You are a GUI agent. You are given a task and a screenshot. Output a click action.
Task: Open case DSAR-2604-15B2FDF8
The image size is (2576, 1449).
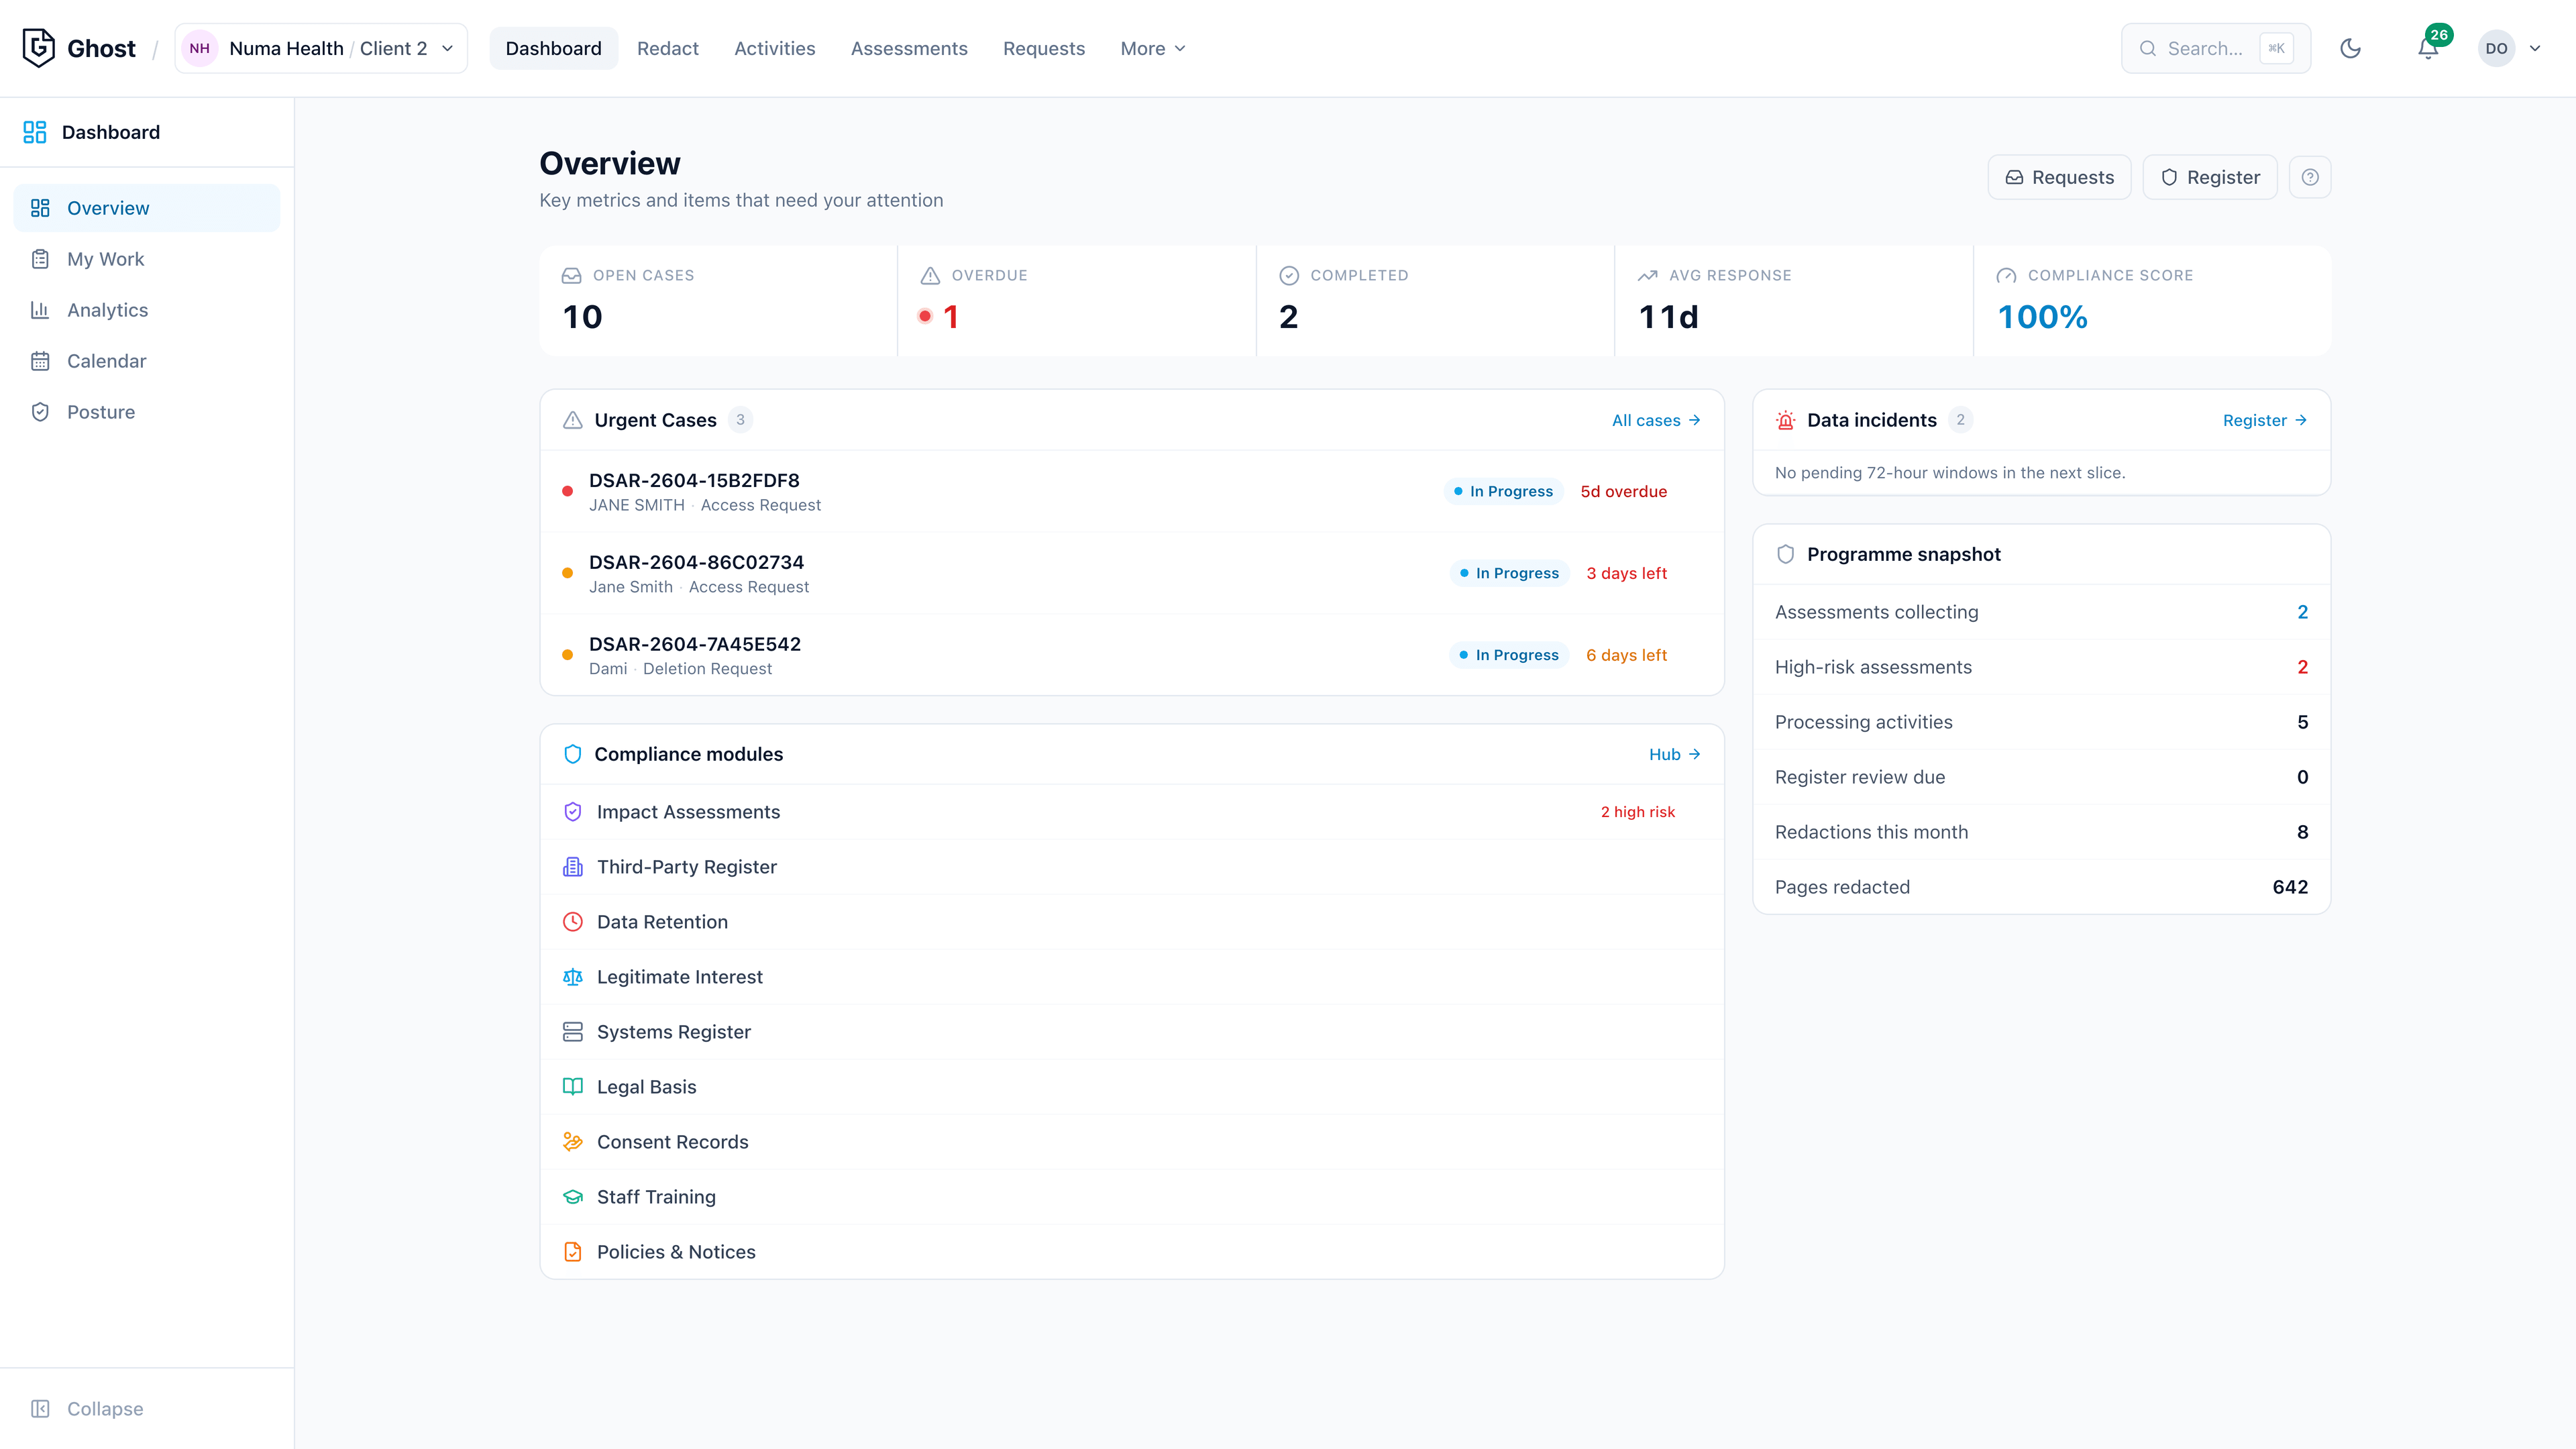tap(1131, 491)
